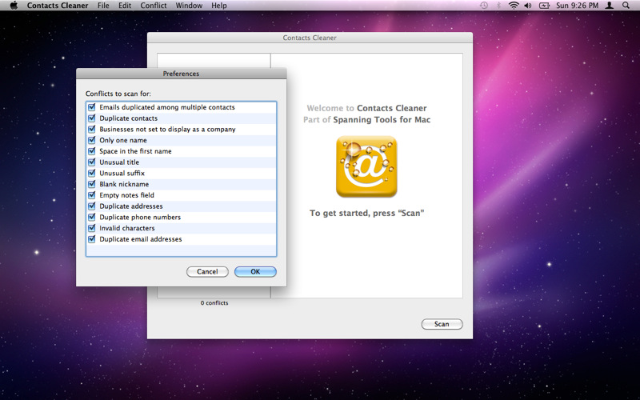Open Spotlight search magnifier

[x=626, y=6]
